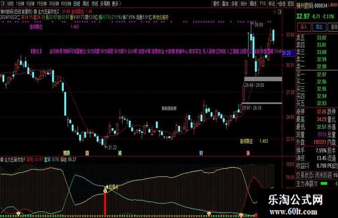Click the 多股 multi-stock button

[x=235, y=4]
